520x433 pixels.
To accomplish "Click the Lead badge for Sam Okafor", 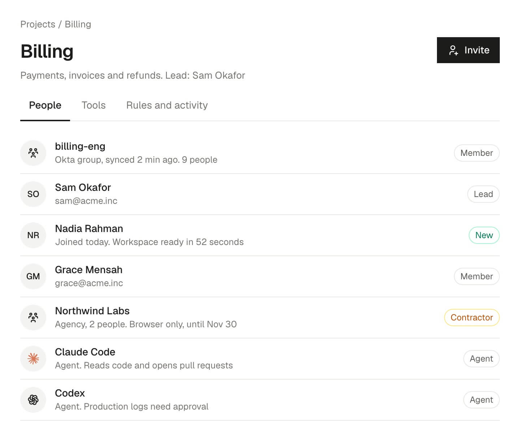I will point(483,194).
